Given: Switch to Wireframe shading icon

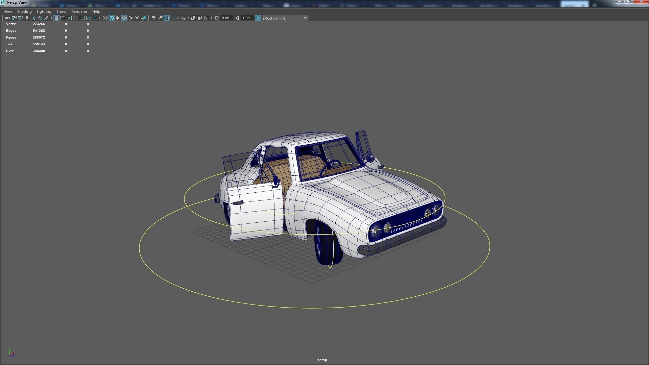Looking at the screenshot, I should (x=105, y=18).
